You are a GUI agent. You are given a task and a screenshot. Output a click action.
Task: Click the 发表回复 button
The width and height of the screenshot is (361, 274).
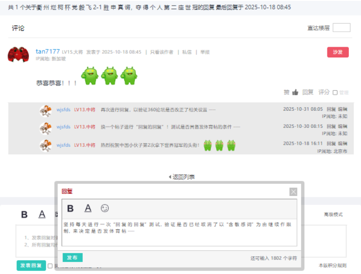[x=31, y=266]
